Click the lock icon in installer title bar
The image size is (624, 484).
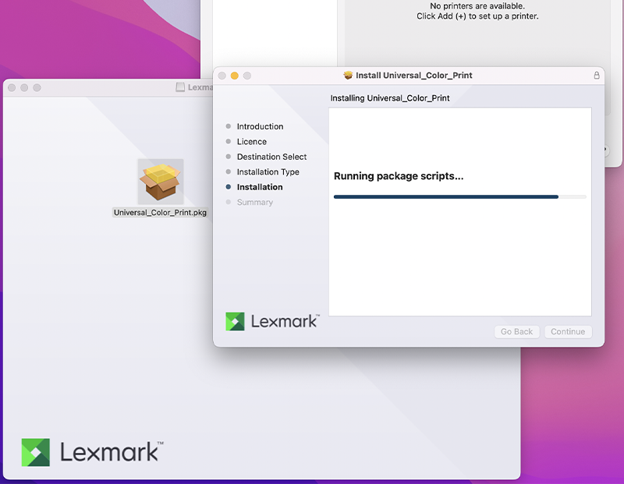597,75
